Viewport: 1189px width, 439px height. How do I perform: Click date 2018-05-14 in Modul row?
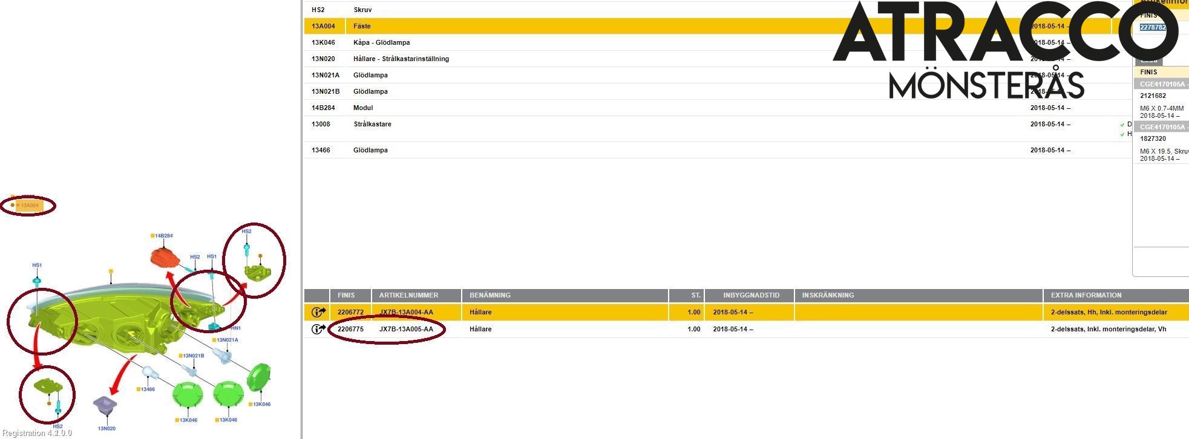click(x=1050, y=108)
